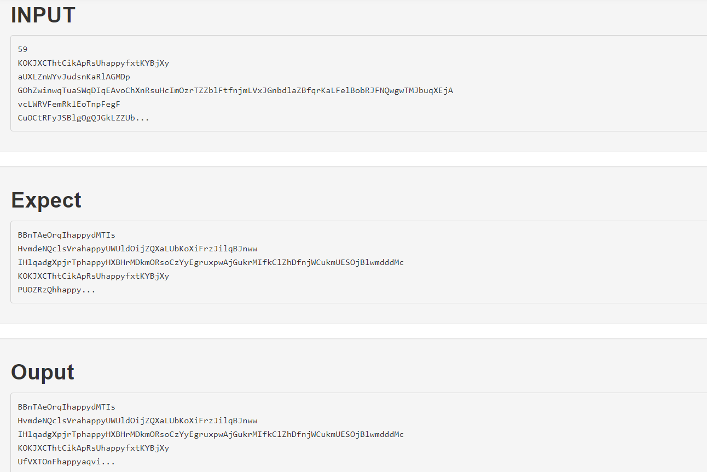Click the white divider between INPUT and Expect
Viewport: 707px width, 472px height.
click(353, 159)
